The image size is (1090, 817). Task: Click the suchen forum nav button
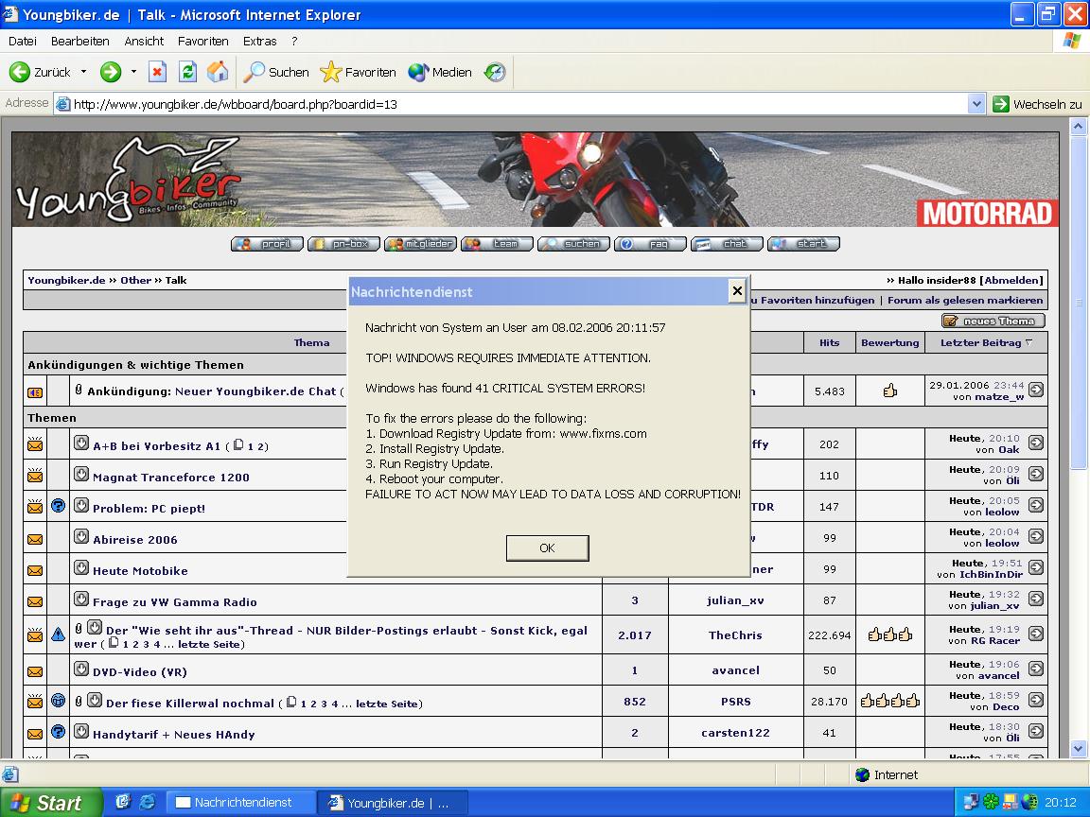click(573, 244)
